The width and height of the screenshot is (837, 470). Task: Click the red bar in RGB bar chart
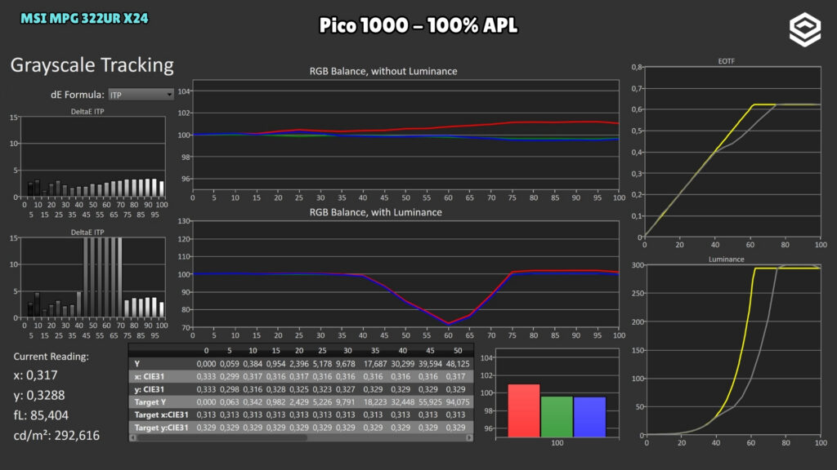click(524, 411)
